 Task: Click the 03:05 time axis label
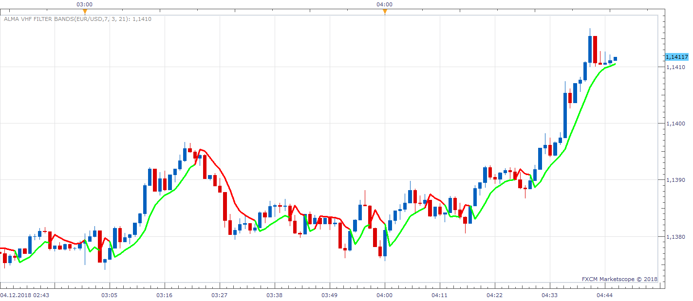click(x=109, y=295)
